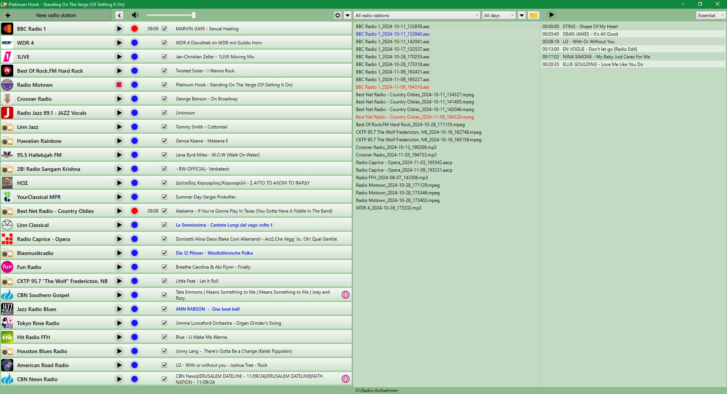Record the Tokyo Rose Radio stream
727x394 pixels.
click(134, 323)
